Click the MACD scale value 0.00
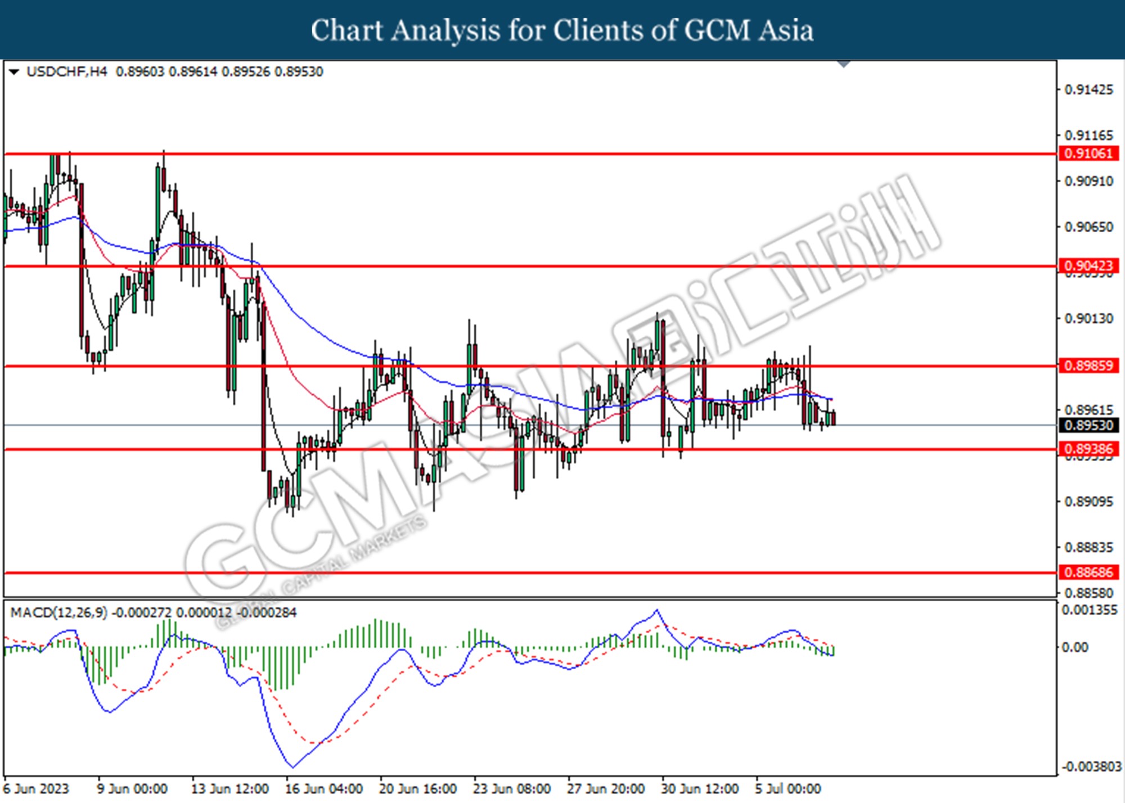The height and width of the screenshot is (803, 1125). (1074, 648)
